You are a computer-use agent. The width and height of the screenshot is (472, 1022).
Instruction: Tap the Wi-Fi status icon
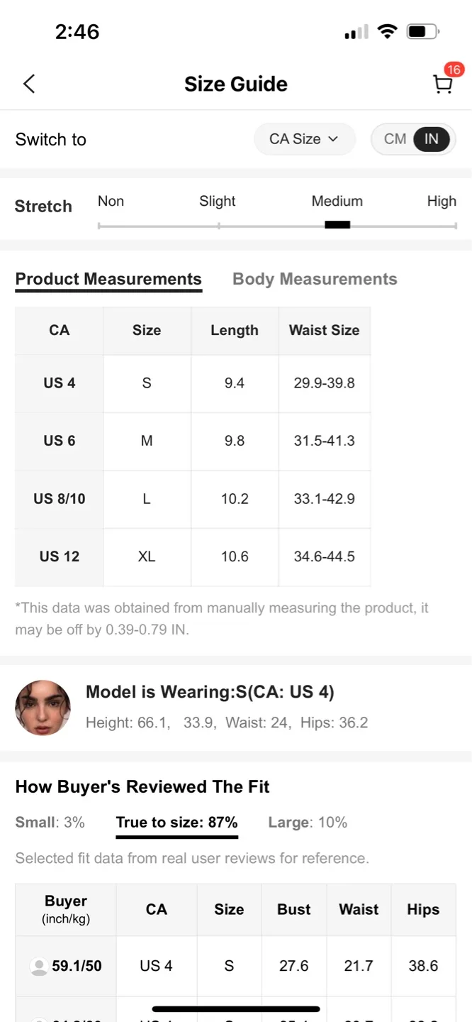coord(387,31)
